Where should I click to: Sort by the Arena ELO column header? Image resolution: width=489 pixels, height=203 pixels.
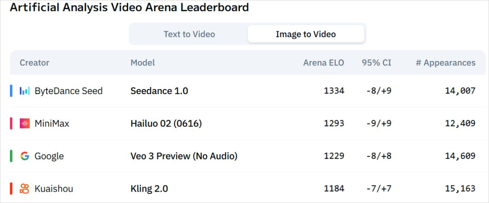[x=323, y=62]
